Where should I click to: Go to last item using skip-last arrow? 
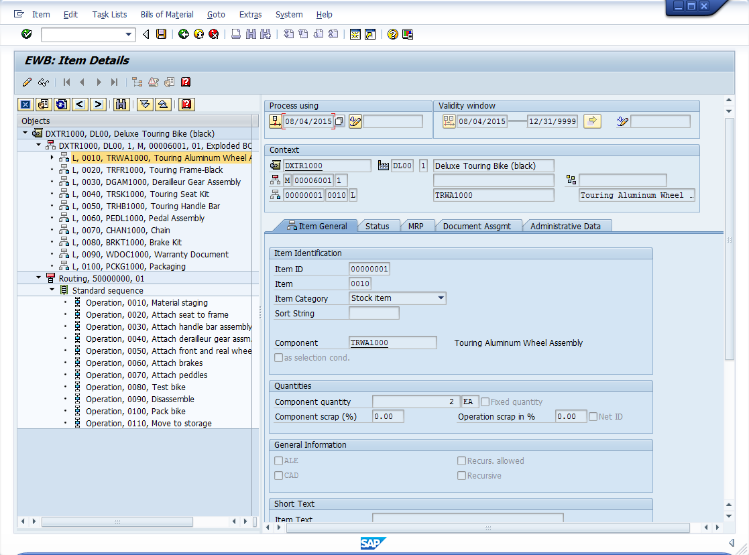click(x=114, y=82)
